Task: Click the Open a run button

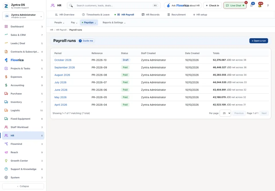Action: (259, 41)
